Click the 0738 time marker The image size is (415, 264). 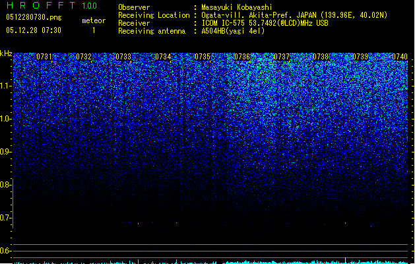[x=321, y=57]
